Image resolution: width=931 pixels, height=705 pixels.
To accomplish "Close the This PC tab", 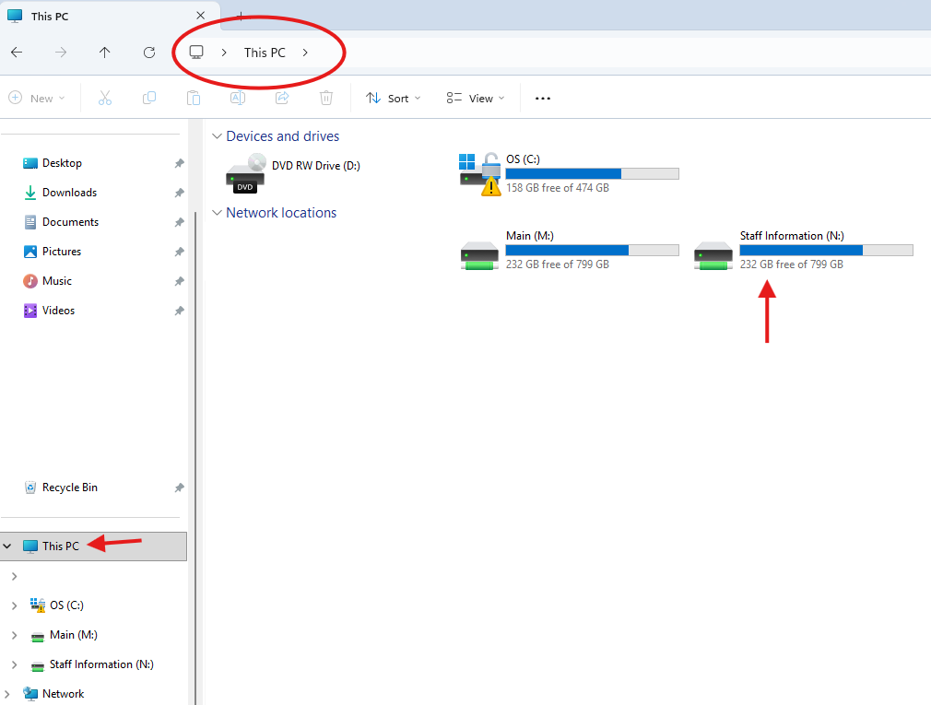I will (201, 16).
